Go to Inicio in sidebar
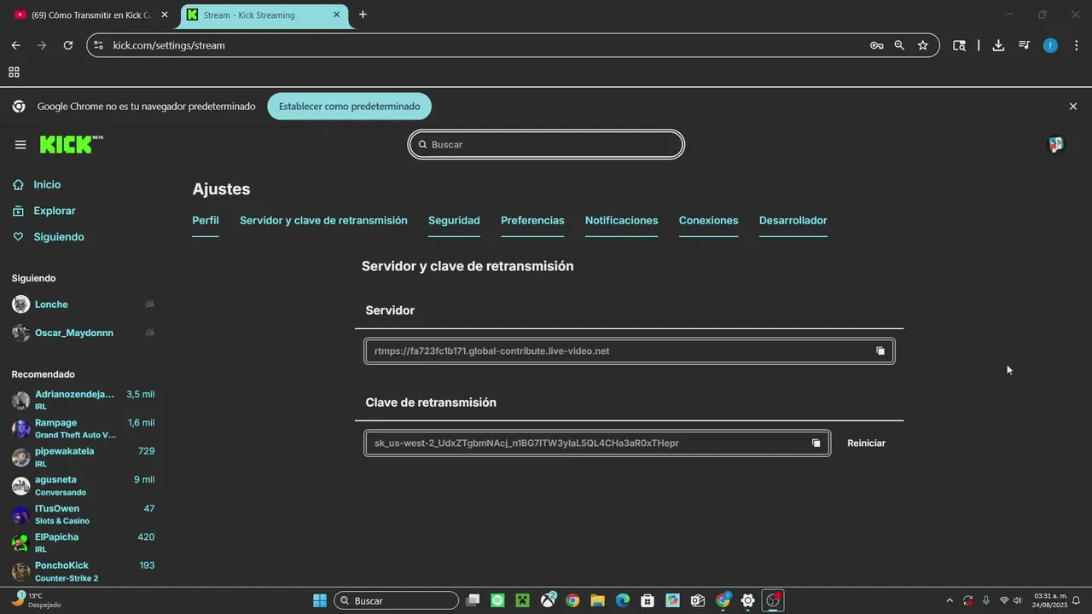This screenshot has height=614, width=1092. [47, 185]
